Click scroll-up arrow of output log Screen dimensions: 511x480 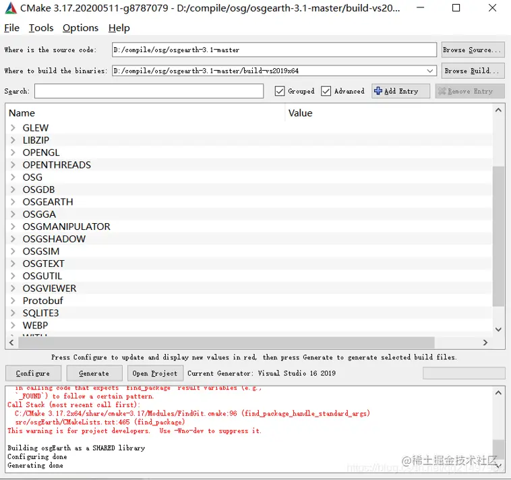click(x=498, y=393)
